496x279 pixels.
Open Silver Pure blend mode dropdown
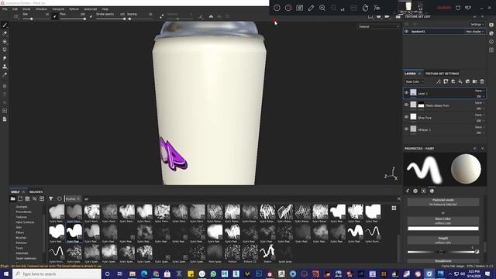coord(479,115)
